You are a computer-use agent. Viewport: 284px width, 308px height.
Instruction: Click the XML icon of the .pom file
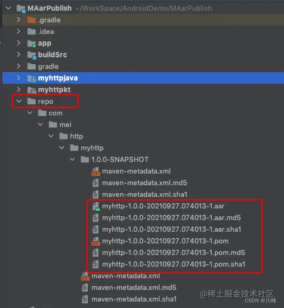pyautogui.click(x=96, y=241)
